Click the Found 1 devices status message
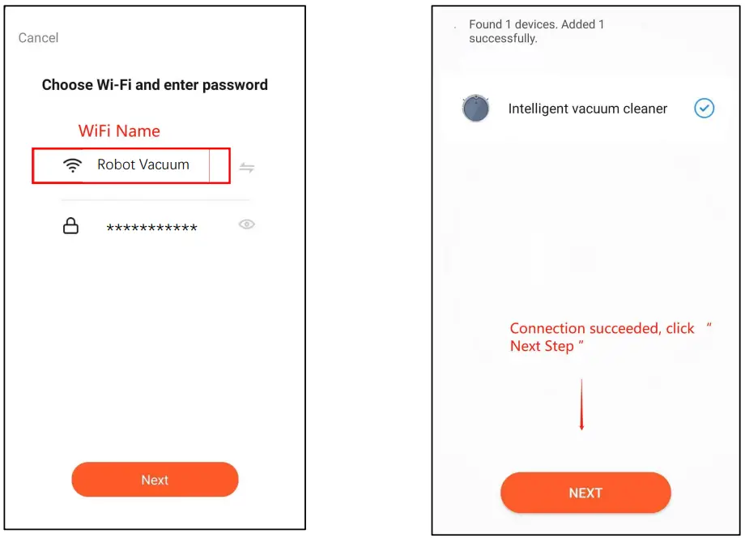The width and height of the screenshot is (745, 538). coord(513,24)
